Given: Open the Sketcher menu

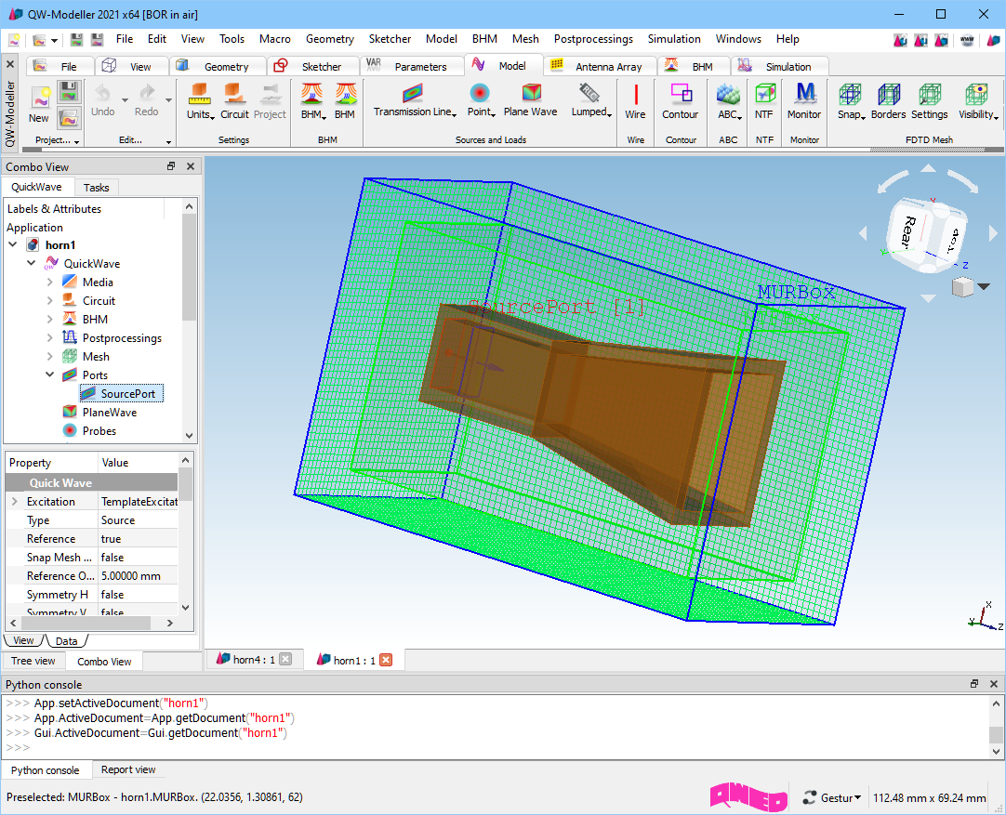Looking at the screenshot, I should (390, 39).
